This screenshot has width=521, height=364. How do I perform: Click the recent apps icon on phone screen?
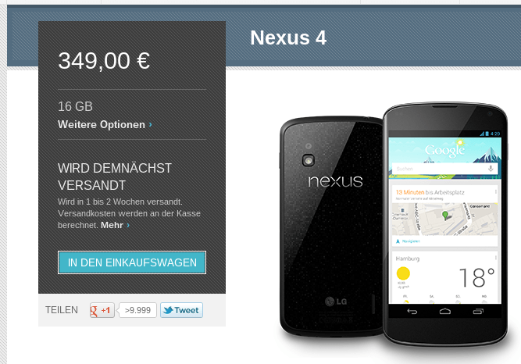[x=478, y=312]
